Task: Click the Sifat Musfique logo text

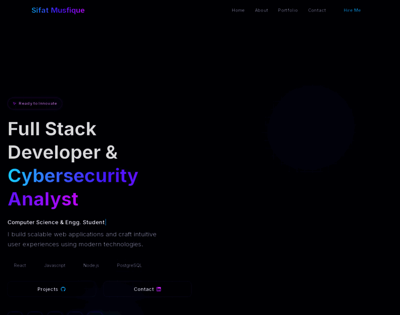Action: [58, 10]
